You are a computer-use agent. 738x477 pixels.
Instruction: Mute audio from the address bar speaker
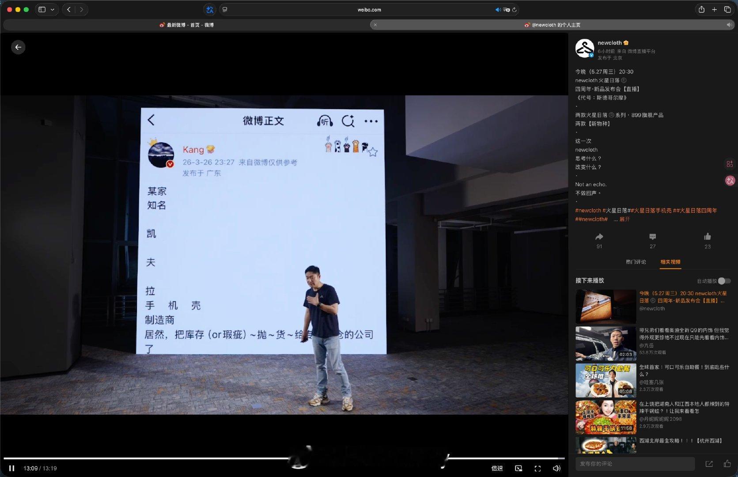pos(498,10)
